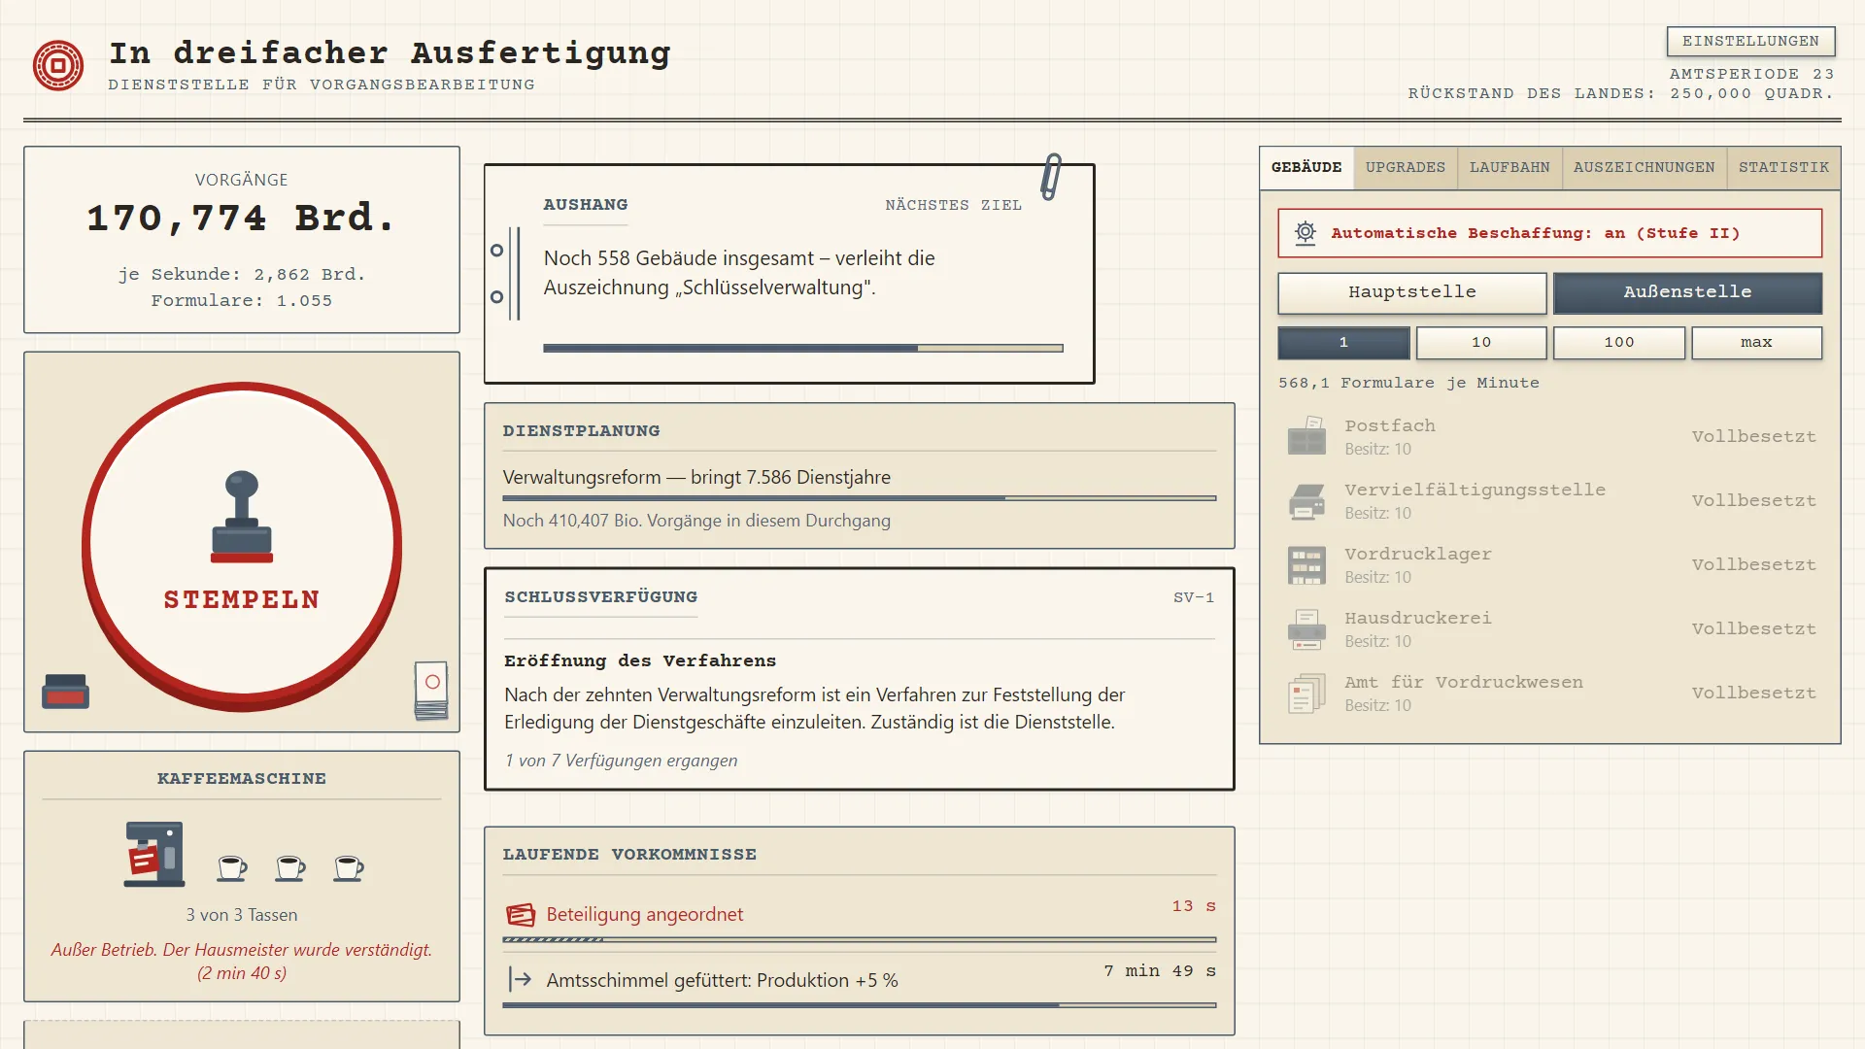Open the Upgrades tab

click(x=1405, y=167)
